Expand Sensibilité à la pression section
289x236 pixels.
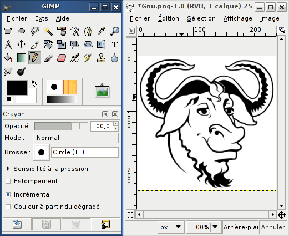8,169
